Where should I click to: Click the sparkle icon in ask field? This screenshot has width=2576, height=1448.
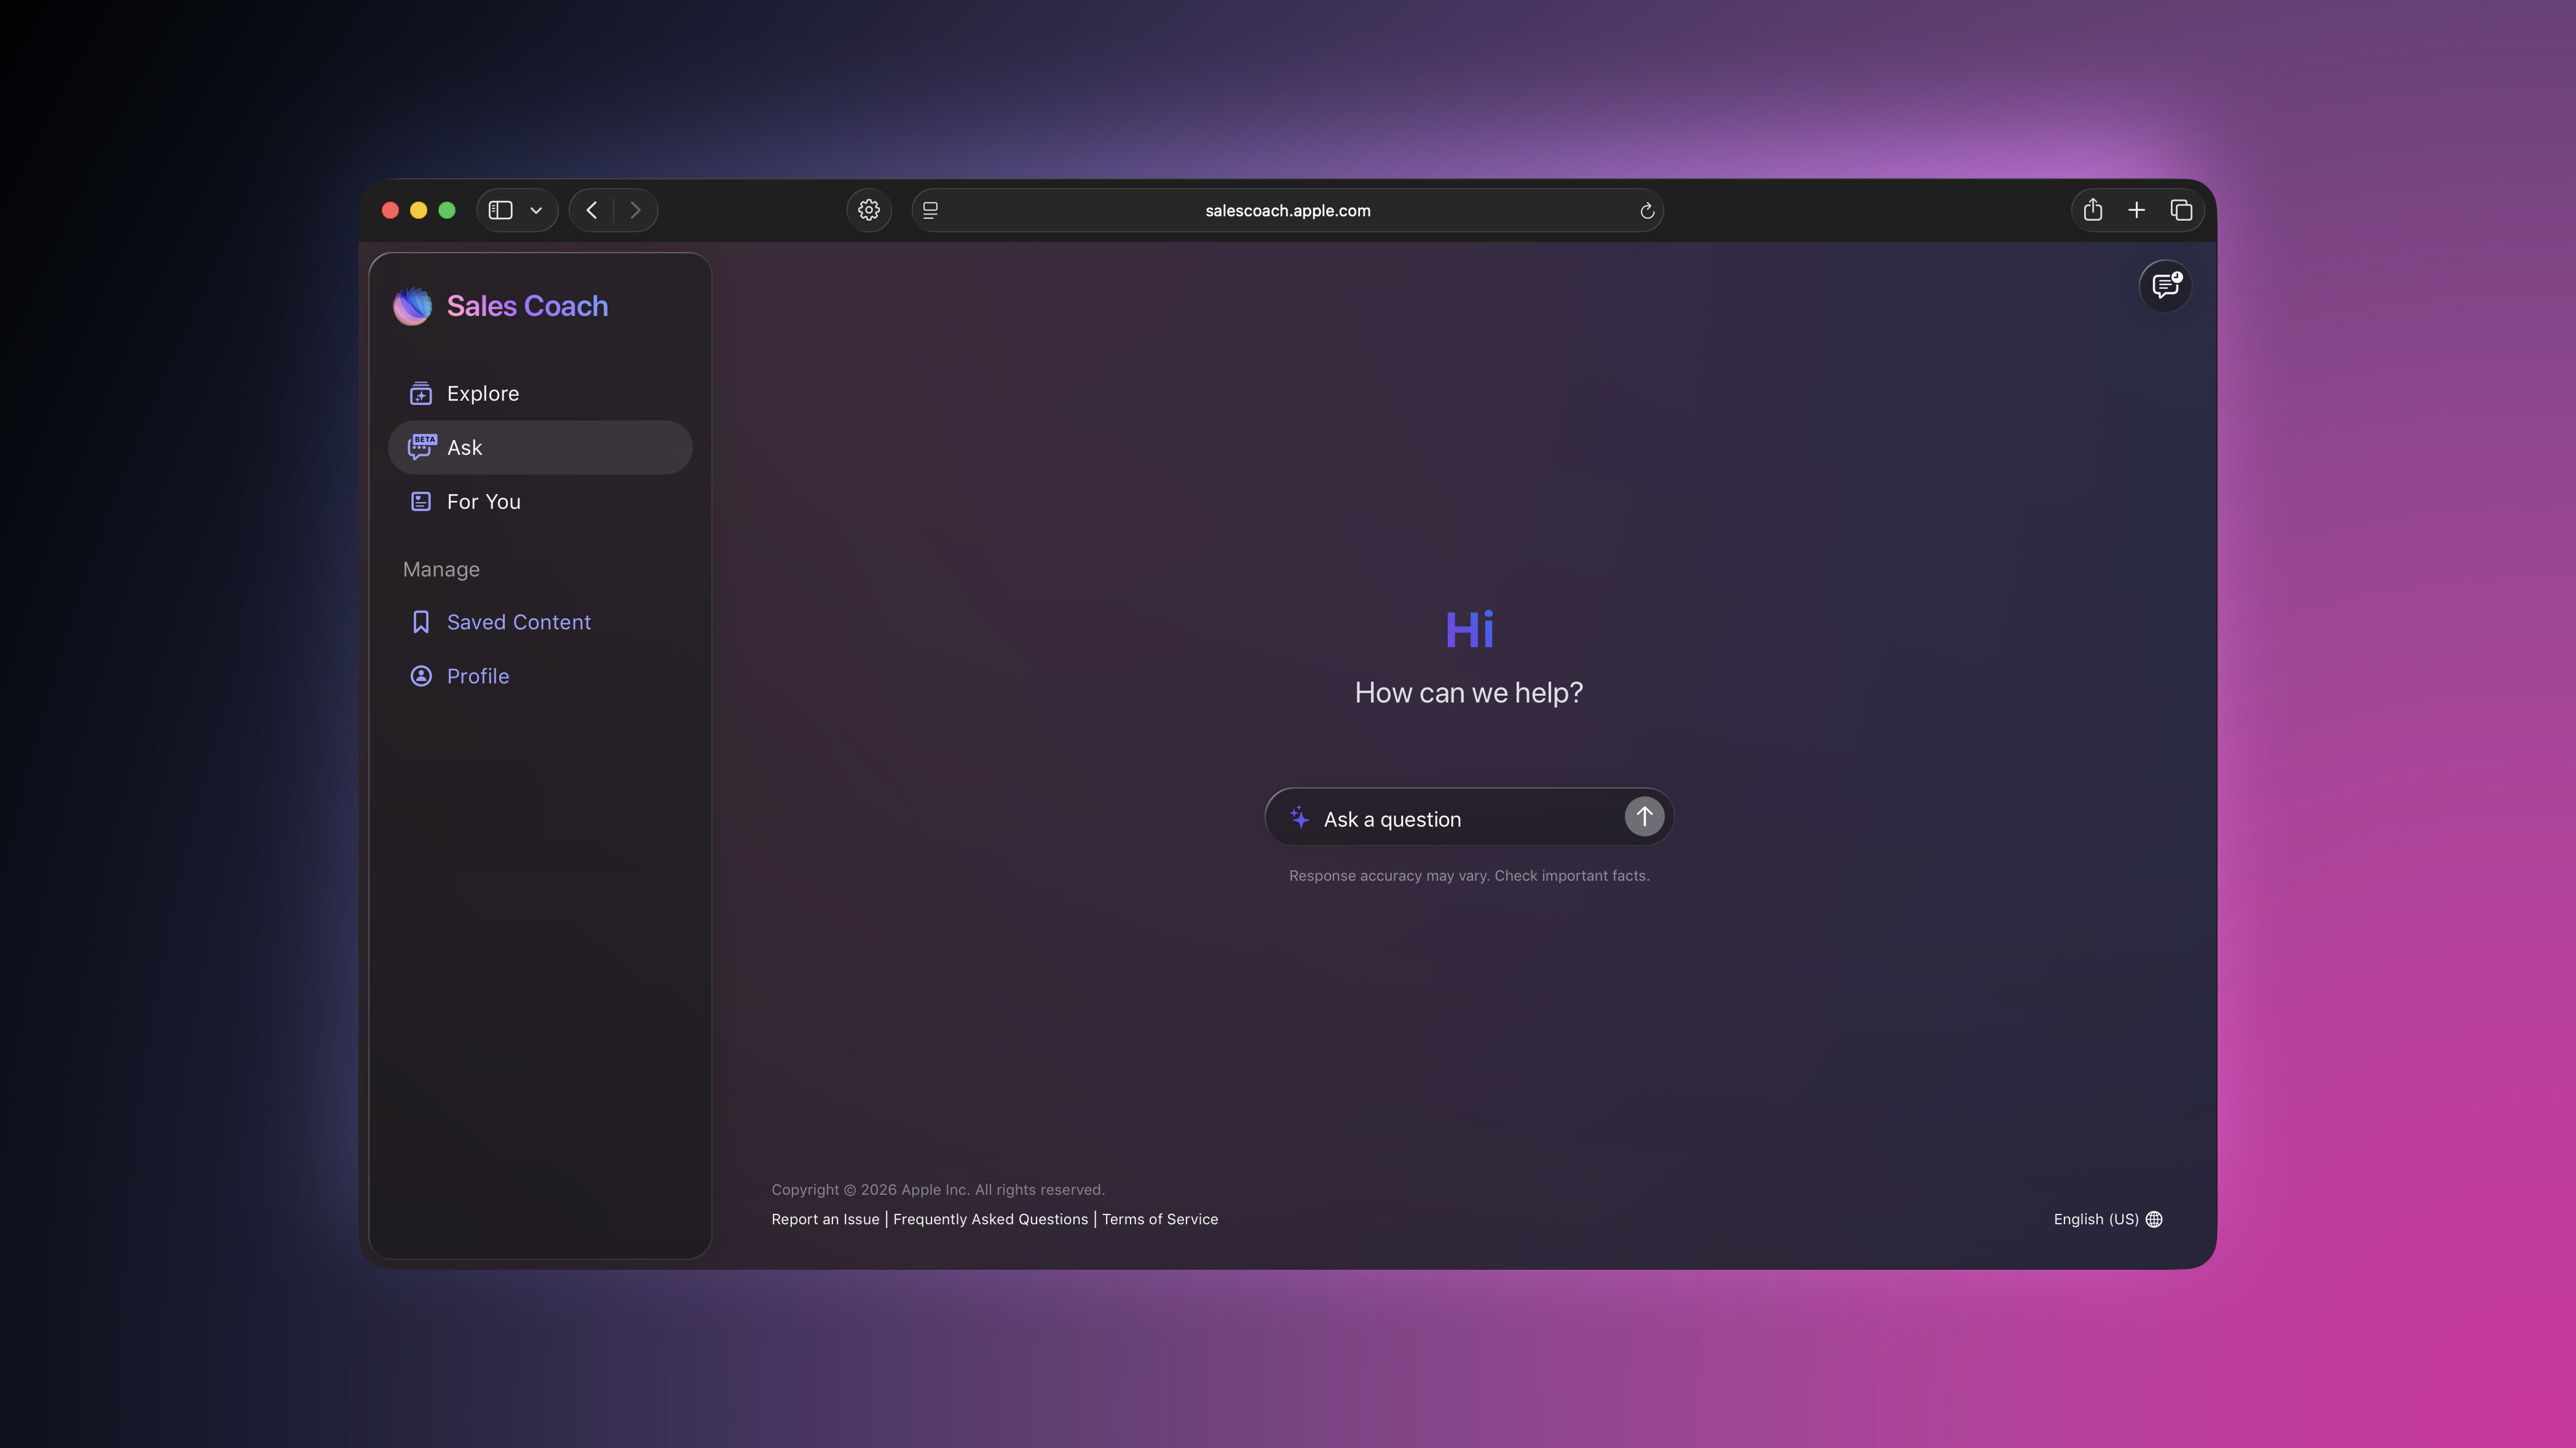[x=1299, y=818]
